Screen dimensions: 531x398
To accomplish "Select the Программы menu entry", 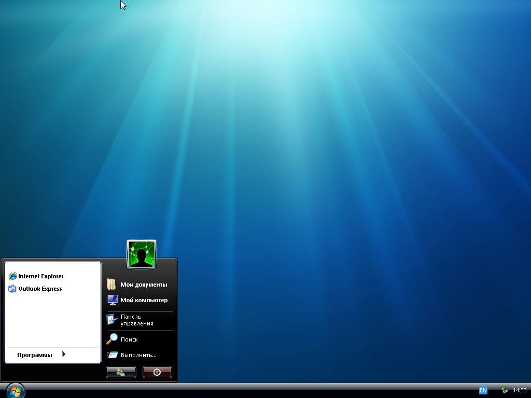I will tap(35, 355).
